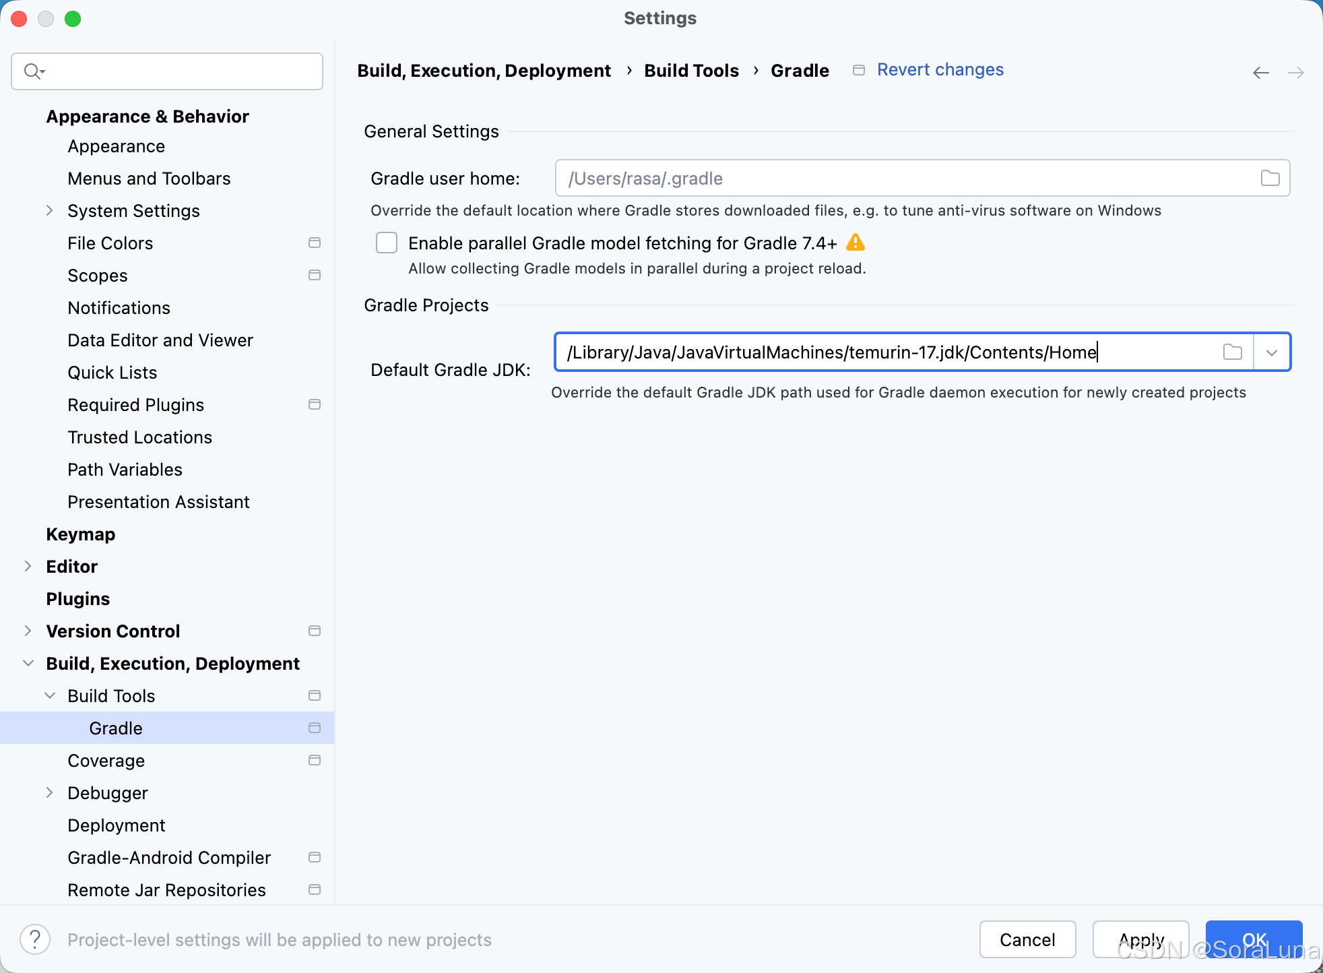
Task: Click project-level icon next to Version Control
Action: click(x=314, y=631)
